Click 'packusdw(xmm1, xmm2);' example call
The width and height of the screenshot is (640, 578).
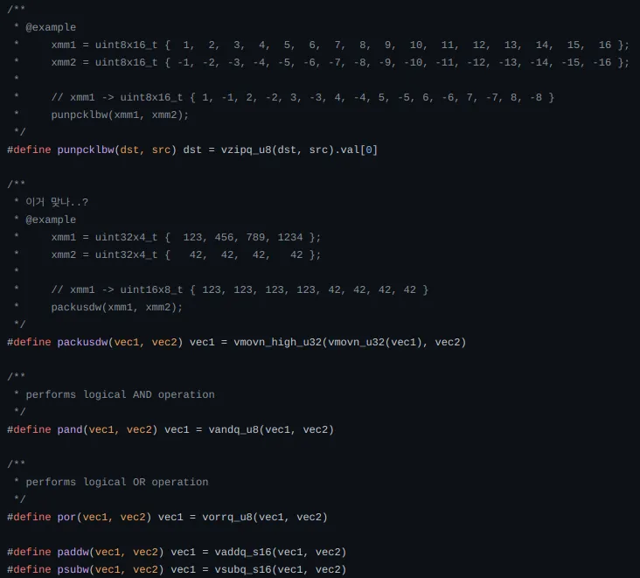(x=117, y=307)
